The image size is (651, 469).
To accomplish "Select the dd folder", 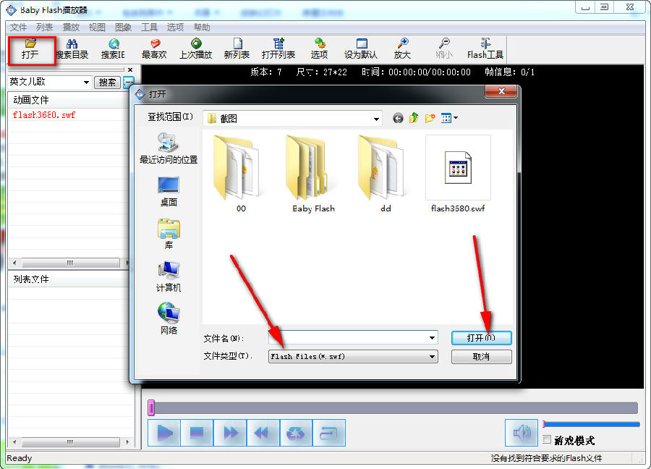I will [x=386, y=174].
